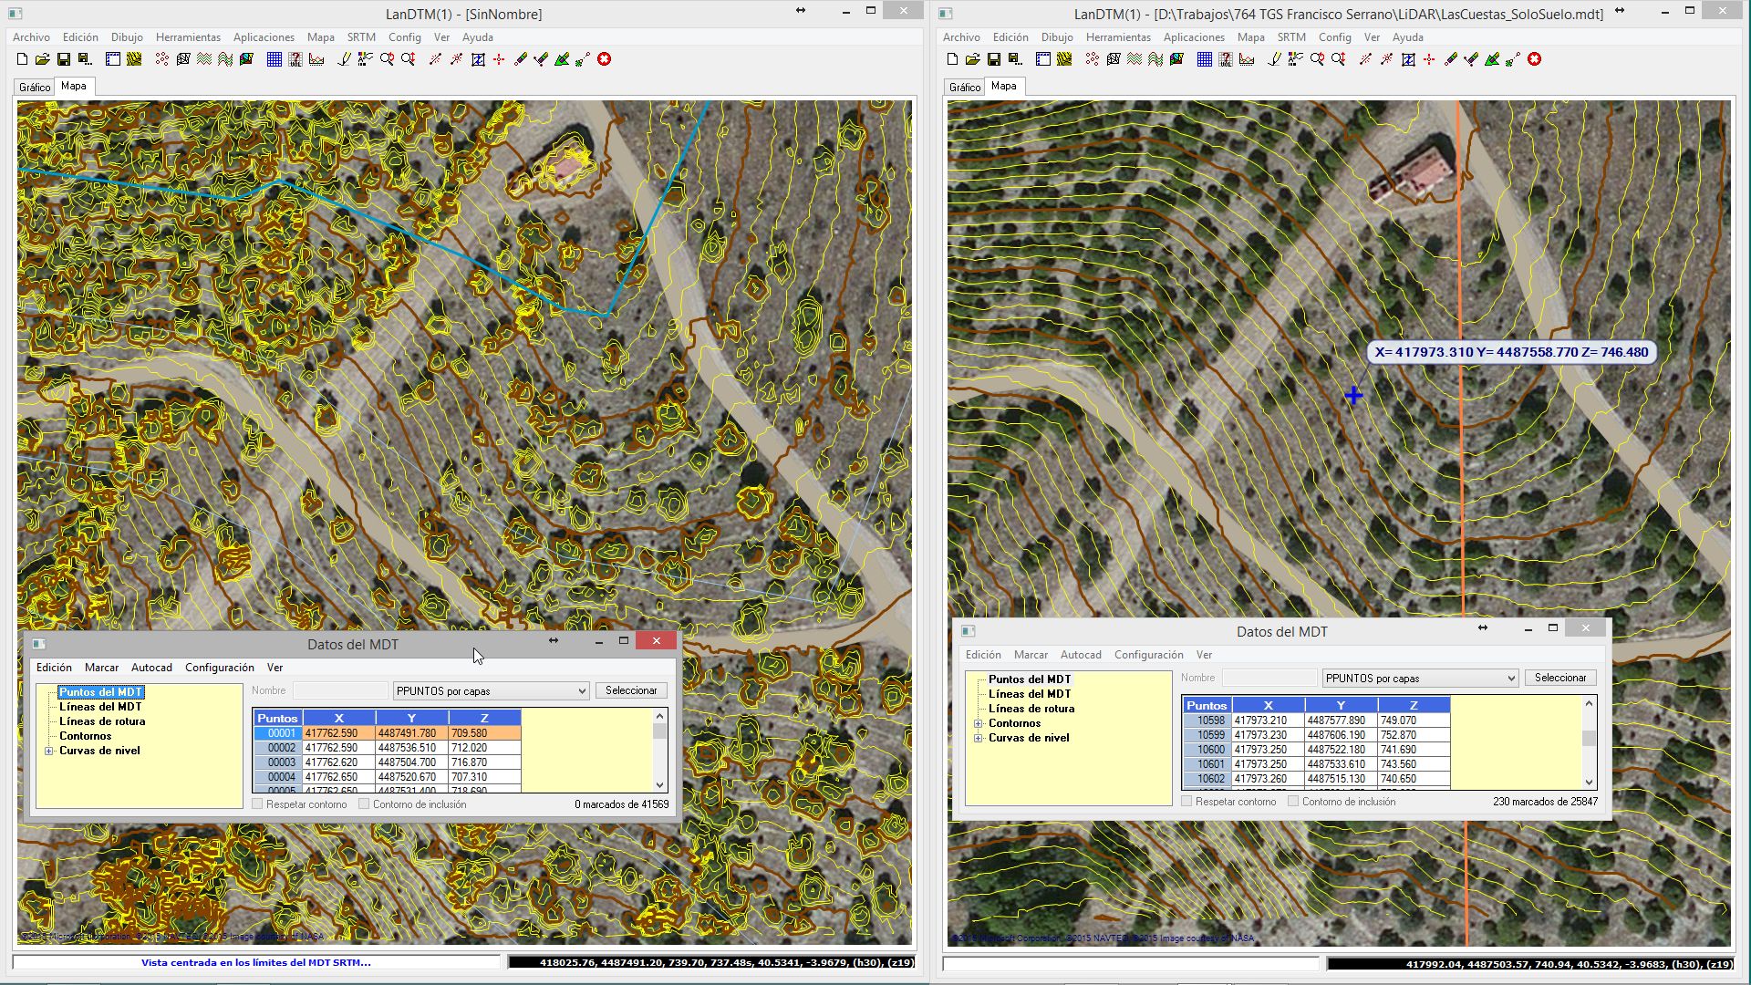This screenshot has width=1751, height=985.
Task: Open Configuración menu in left Datos del MDT
Action: coord(220,668)
